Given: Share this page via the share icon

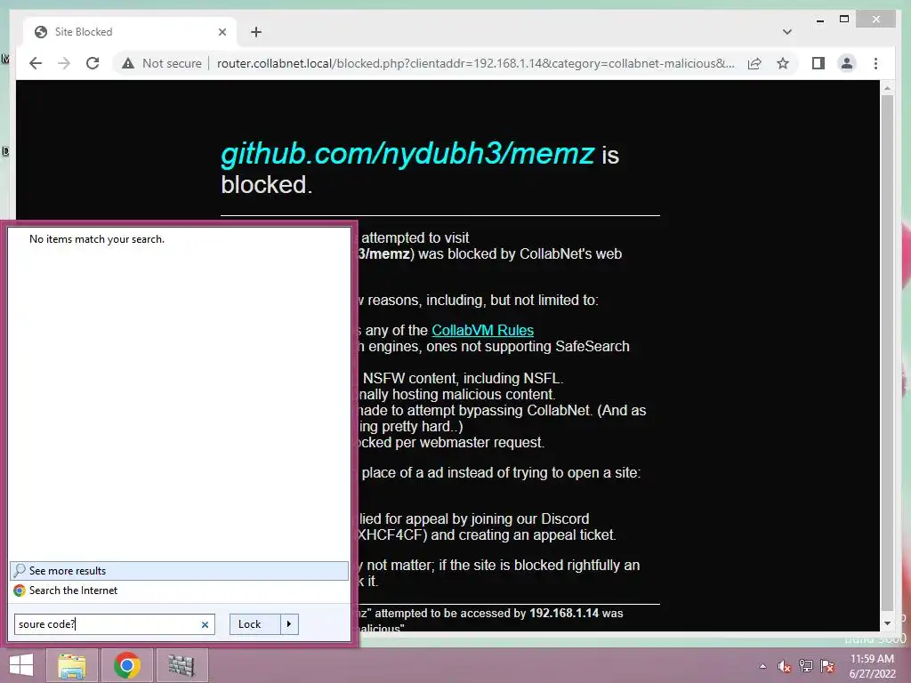Looking at the screenshot, I should click(754, 63).
